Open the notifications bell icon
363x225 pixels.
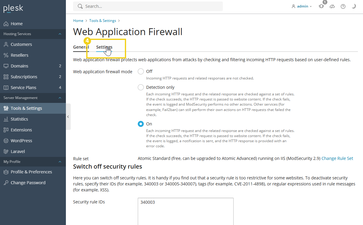[x=321, y=6]
